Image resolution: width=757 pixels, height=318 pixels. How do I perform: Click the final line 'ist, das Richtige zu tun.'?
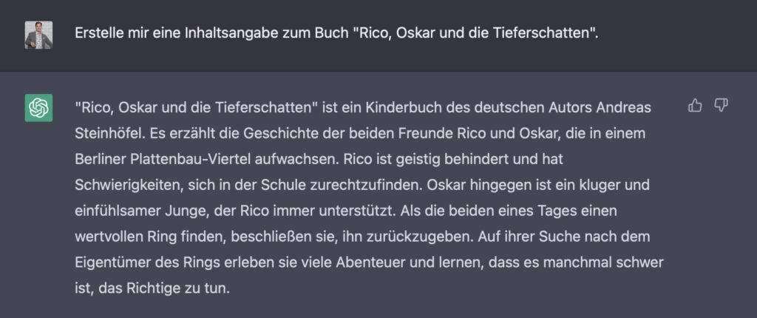click(x=152, y=288)
